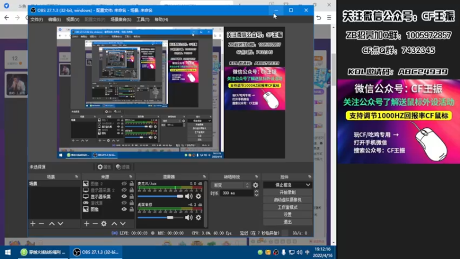The height and width of the screenshot is (259, 460).
Task: Increase the transition 时长 with up arrow
Action: coord(256,191)
